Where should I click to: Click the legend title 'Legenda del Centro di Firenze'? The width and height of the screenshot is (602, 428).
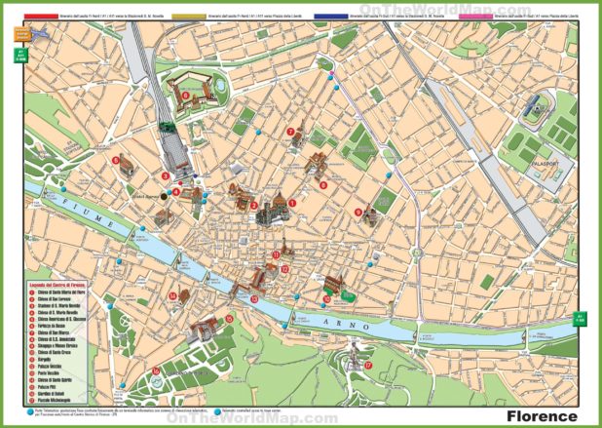point(56,285)
